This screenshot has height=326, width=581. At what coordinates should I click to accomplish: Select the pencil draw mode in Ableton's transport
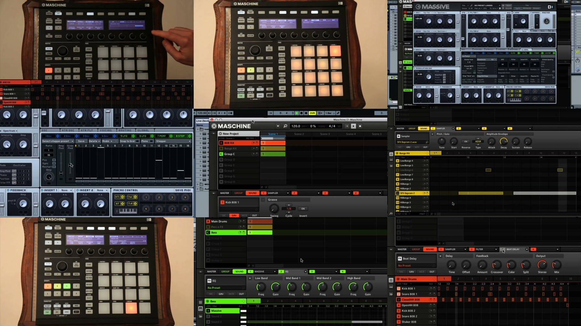(x=338, y=113)
